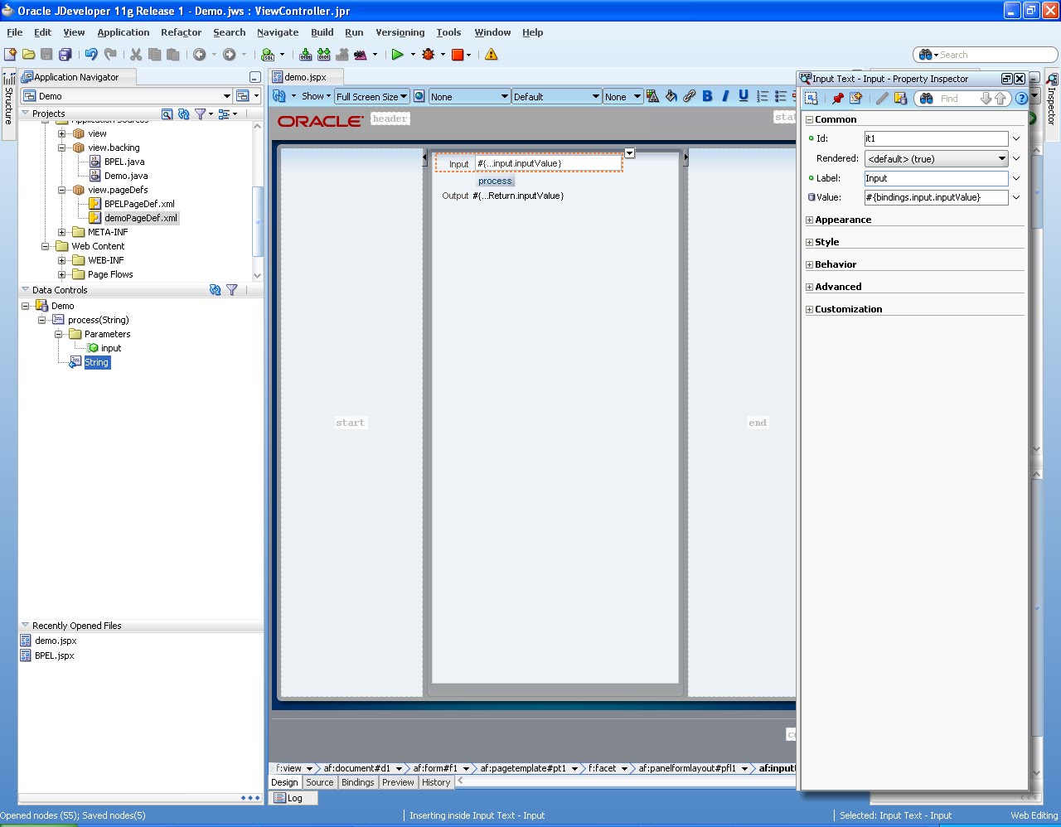
Task: Start debugging with the bug icon
Action: pos(429,55)
